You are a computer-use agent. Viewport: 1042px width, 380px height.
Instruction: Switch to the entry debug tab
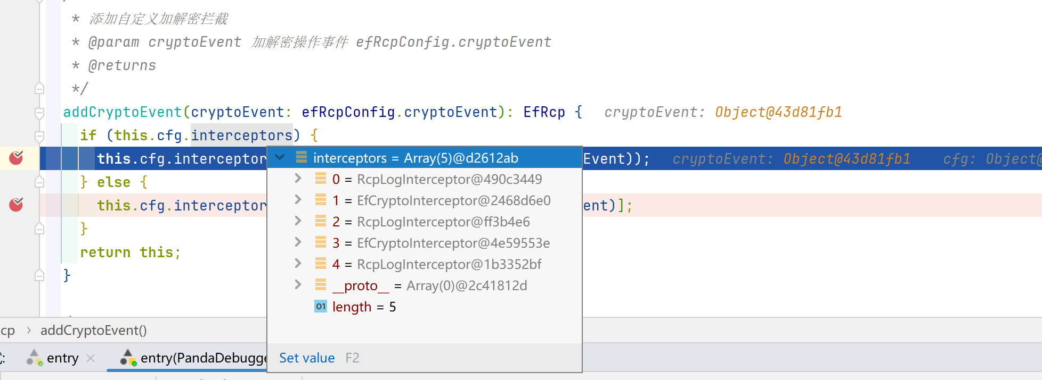click(62, 358)
